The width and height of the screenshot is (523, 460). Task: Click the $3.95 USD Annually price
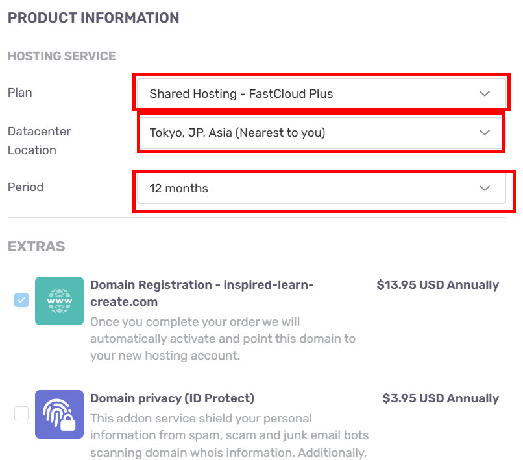pyautogui.click(x=441, y=398)
